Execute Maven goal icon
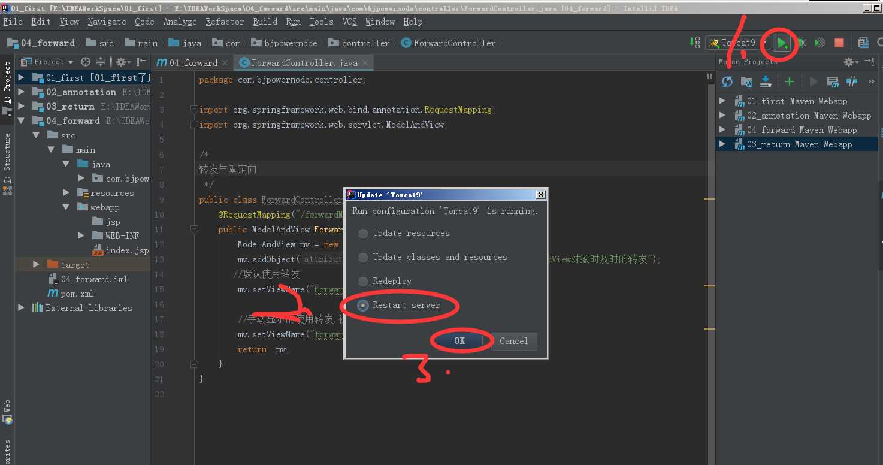 833,81
